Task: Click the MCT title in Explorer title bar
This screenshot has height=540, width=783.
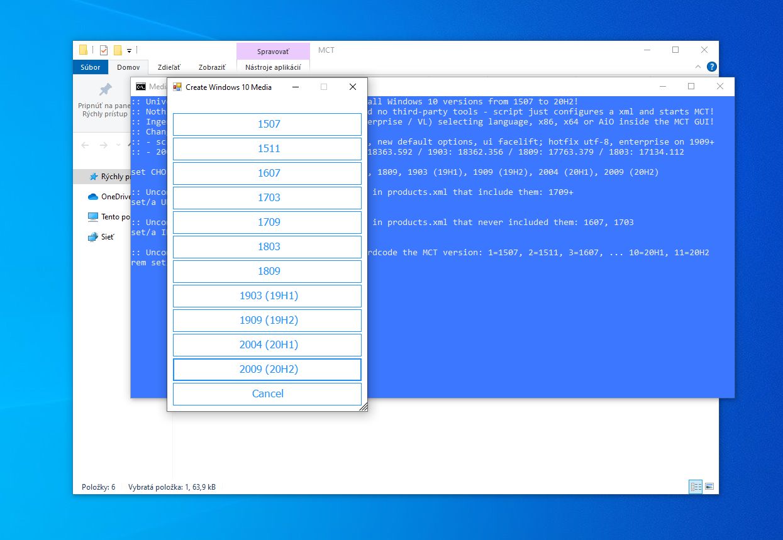Action: [326, 50]
